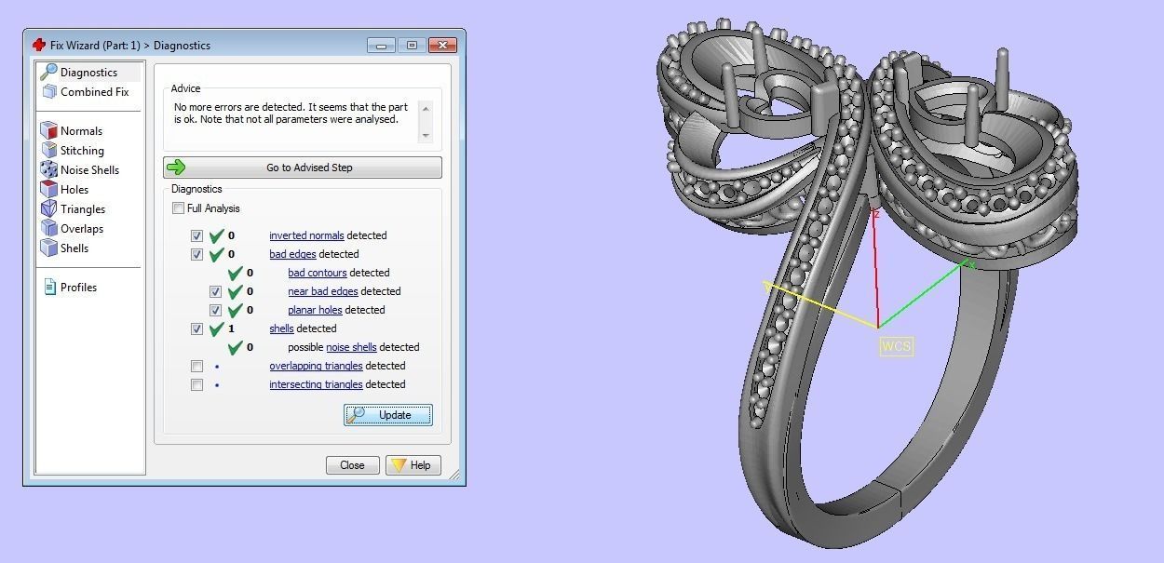Select the Profiles entry
Viewport: 1164px width, 563px height.
pyautogui.click(x=78, y=287)
